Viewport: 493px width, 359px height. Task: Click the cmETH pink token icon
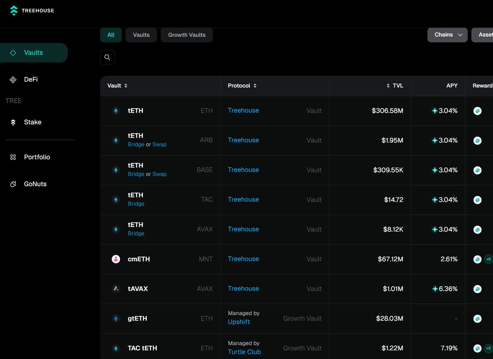(116, 259)
